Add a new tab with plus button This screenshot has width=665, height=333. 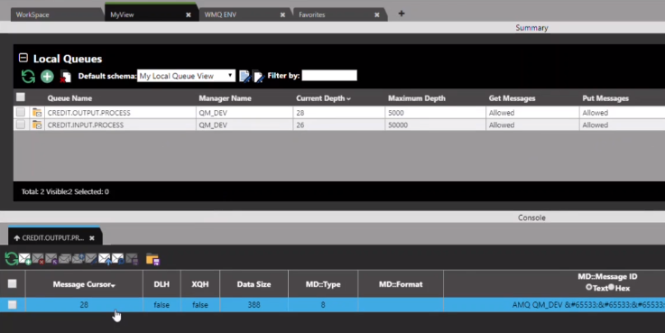(x=402, y=14)
